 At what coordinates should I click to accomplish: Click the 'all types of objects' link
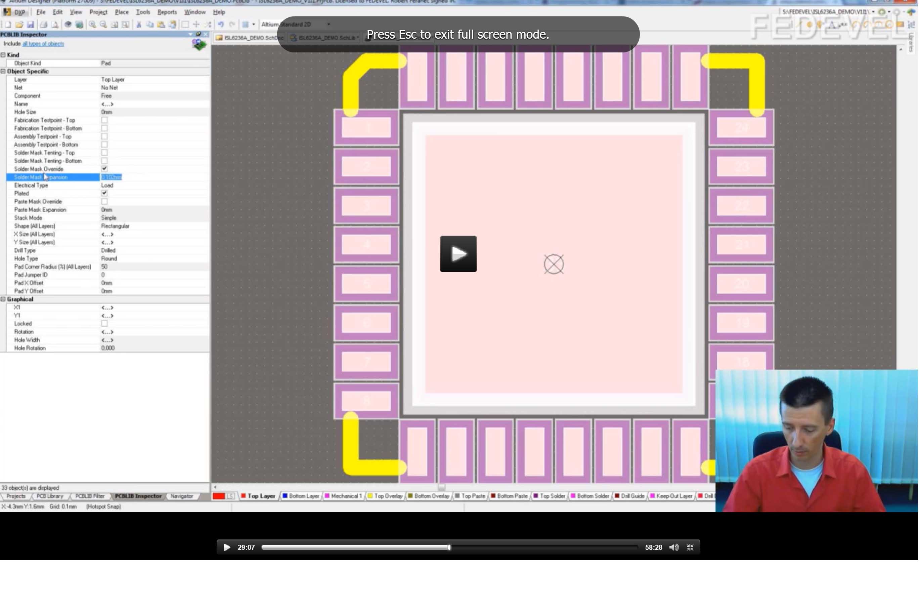coord(43,44)
